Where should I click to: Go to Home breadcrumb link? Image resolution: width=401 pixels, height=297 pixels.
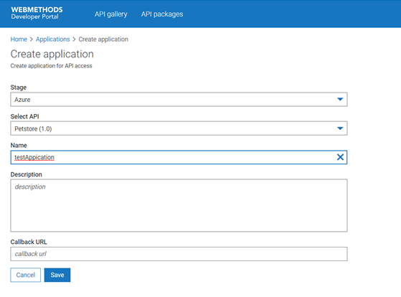[x=19, y=39]
